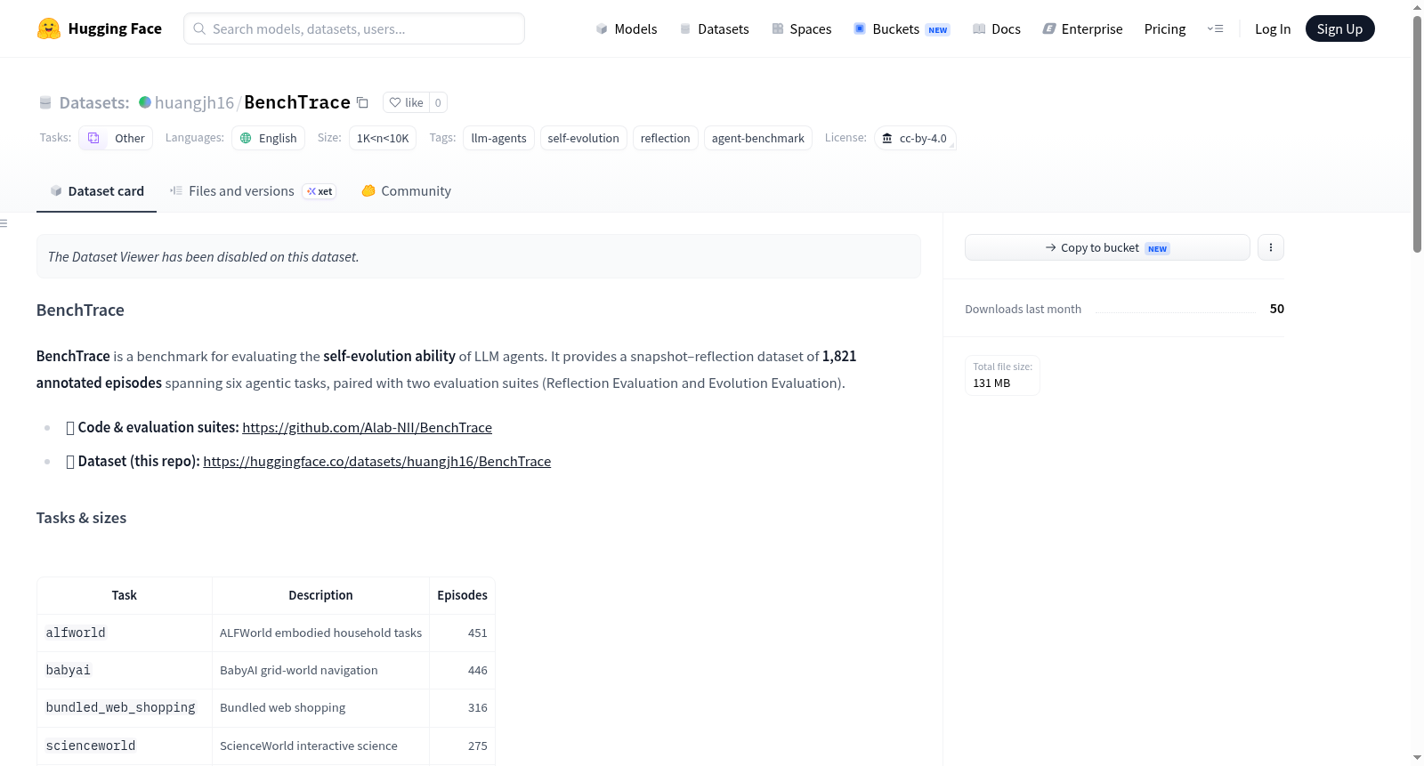Click the 1K<n<10K size tag
The width and height of the screenshot is (1424, 766).
click(x=383, y=138)
